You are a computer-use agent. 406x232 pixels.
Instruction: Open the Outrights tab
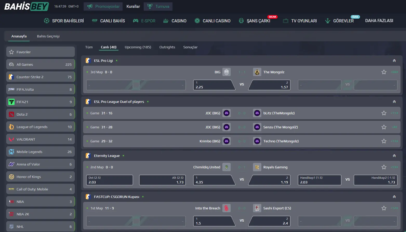[167, 47]
